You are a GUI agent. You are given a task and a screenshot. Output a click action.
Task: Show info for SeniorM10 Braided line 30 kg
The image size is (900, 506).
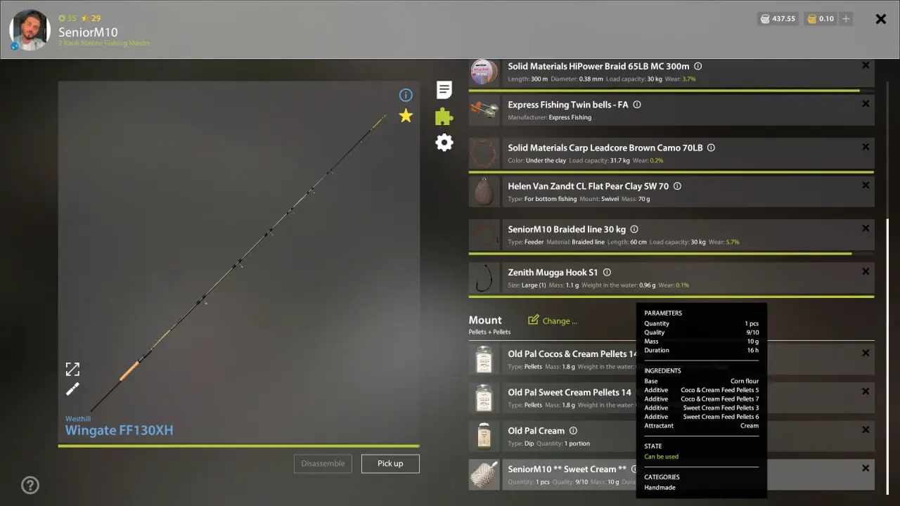[x=634, y=229]
